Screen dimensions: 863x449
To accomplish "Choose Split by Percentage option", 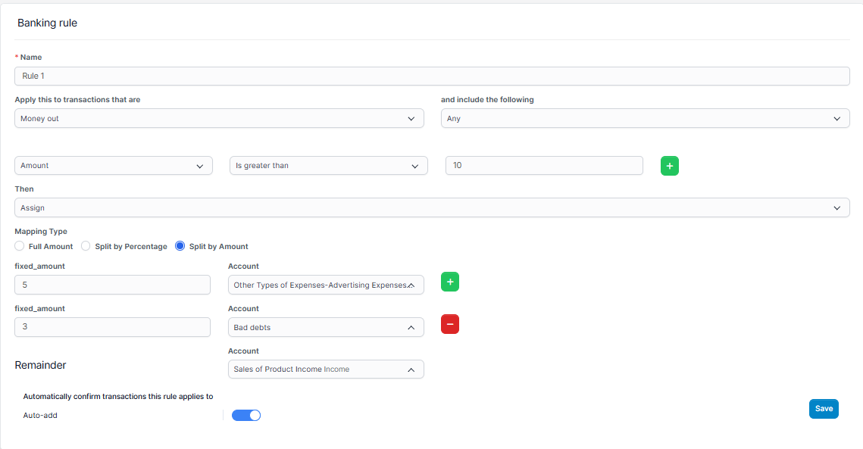I will coord(86,246).
